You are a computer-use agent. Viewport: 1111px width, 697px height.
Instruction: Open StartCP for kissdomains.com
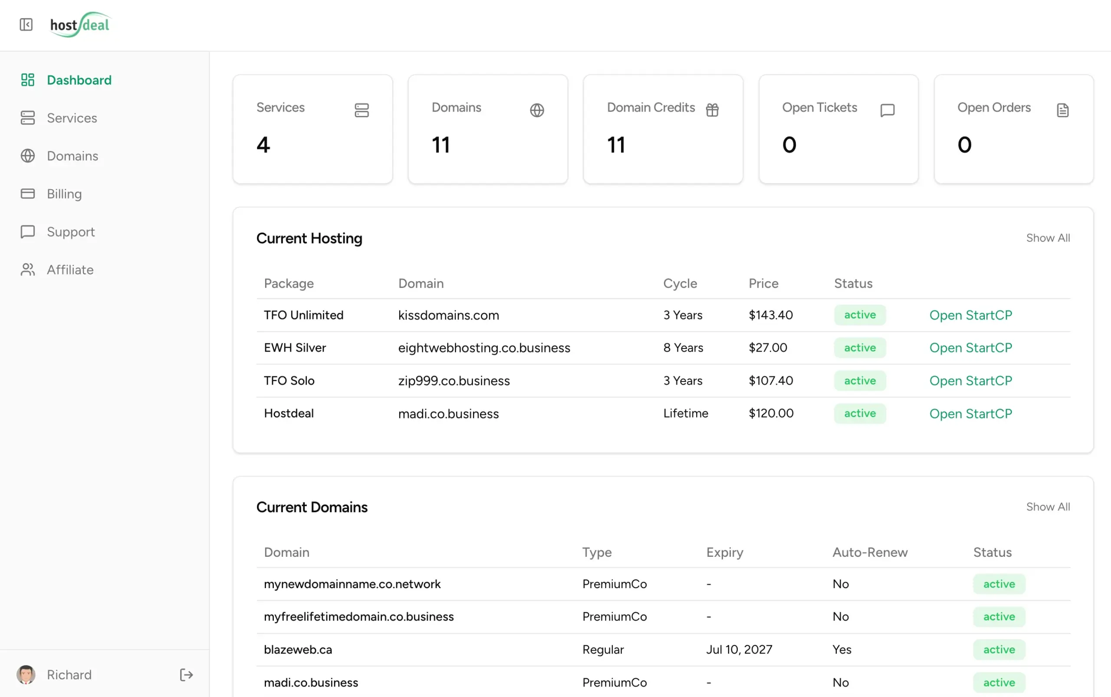pos(970,315)
